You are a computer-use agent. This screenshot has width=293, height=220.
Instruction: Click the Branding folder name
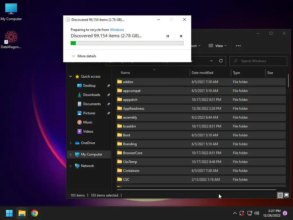pos(130,144)
